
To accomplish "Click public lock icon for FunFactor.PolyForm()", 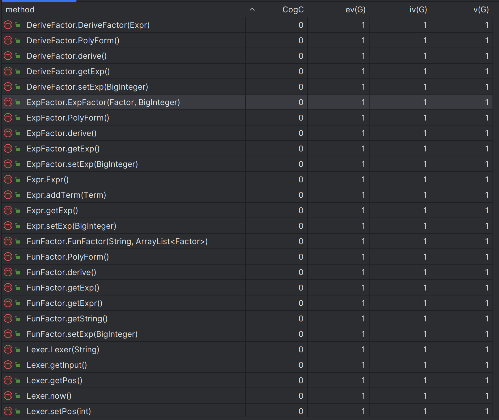I will (x=18, y=257).
